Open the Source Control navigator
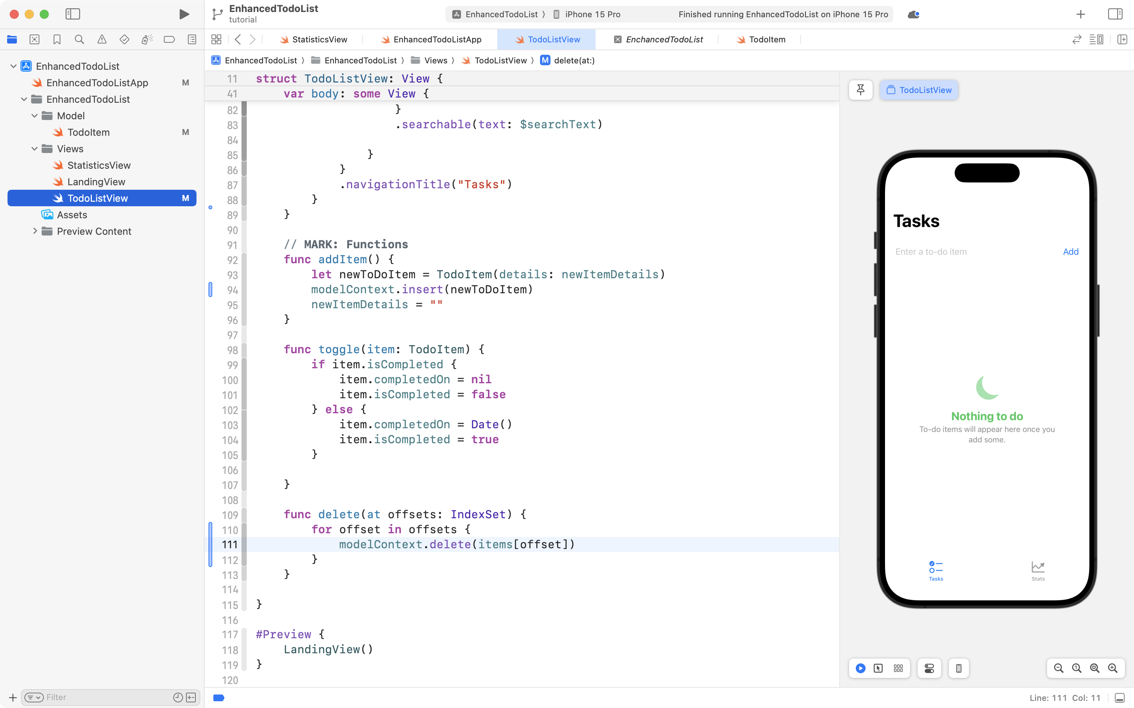The image size is (1134, 708). coord(34,39)
